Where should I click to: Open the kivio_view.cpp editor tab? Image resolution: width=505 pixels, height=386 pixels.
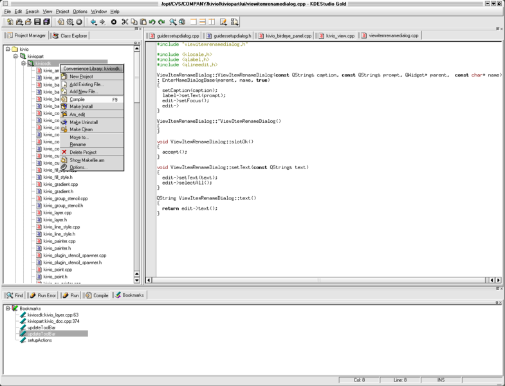[336, 36]
